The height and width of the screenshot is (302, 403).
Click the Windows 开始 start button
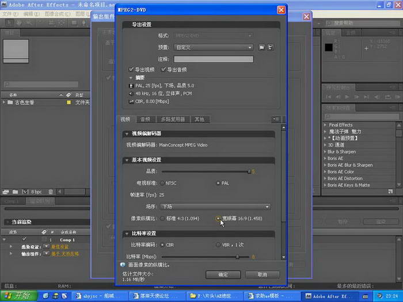(18, 296)
